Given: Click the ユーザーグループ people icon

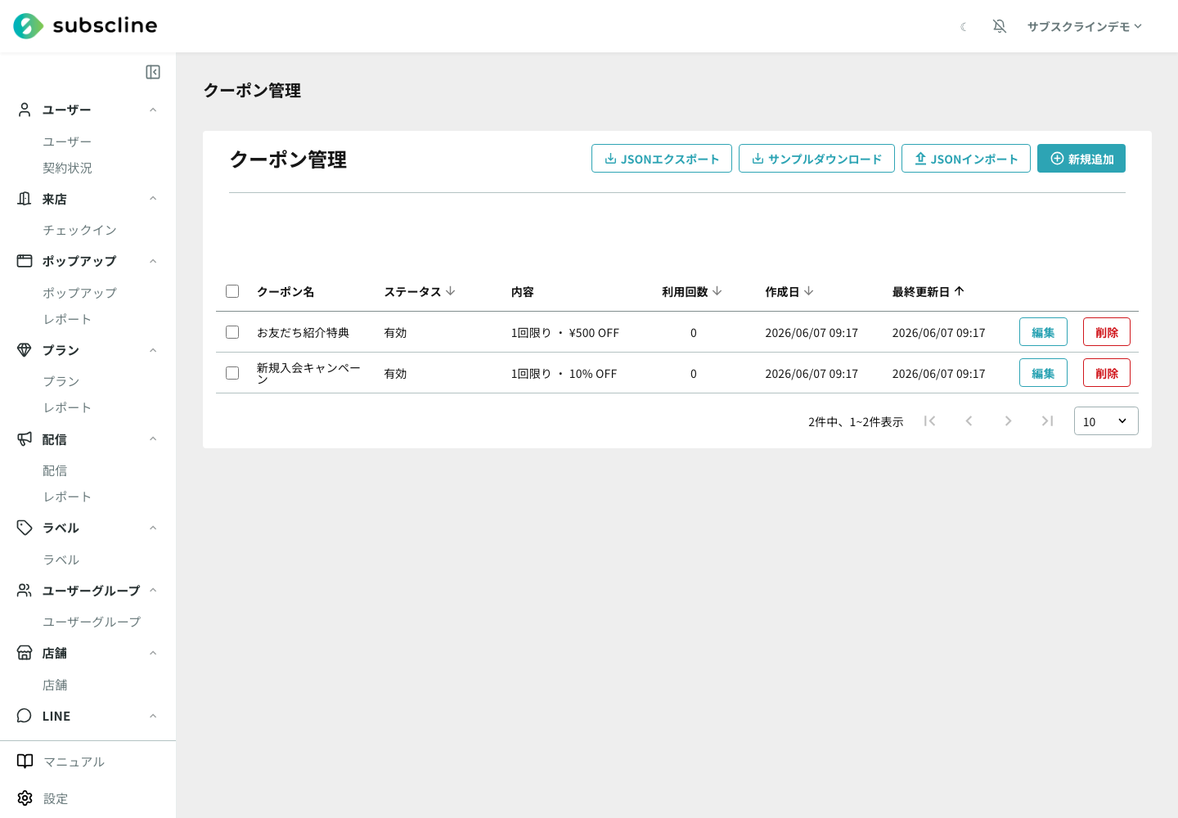Looking at the screenshot, I should [25, 591].
